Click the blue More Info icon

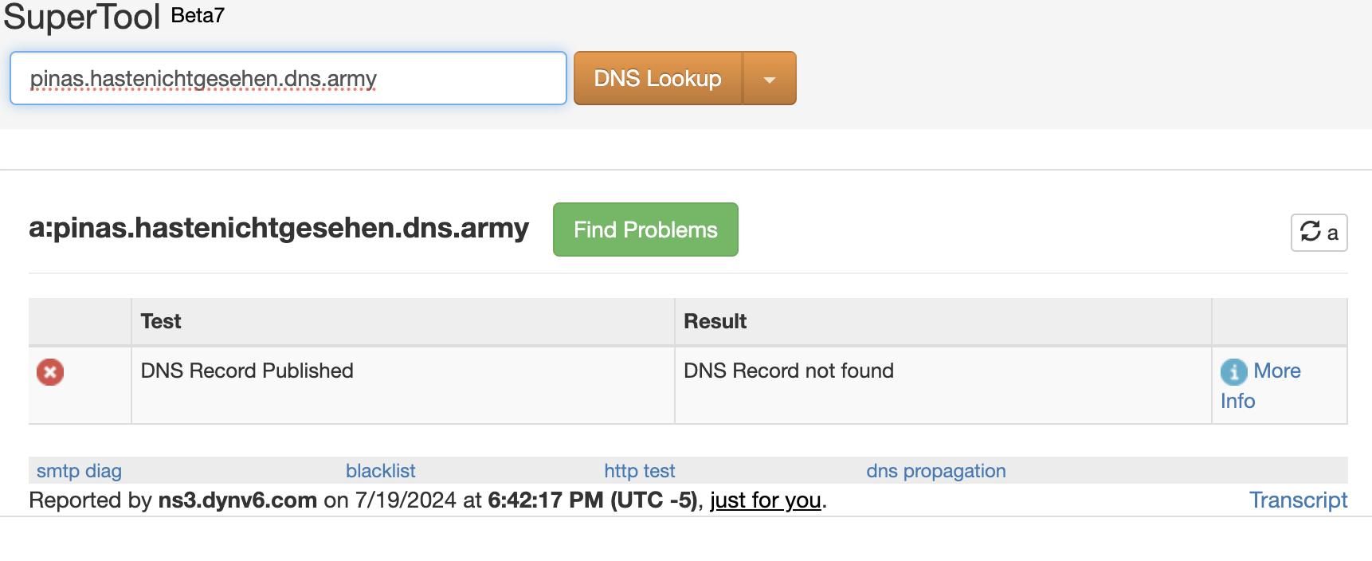pos(1233,371)
